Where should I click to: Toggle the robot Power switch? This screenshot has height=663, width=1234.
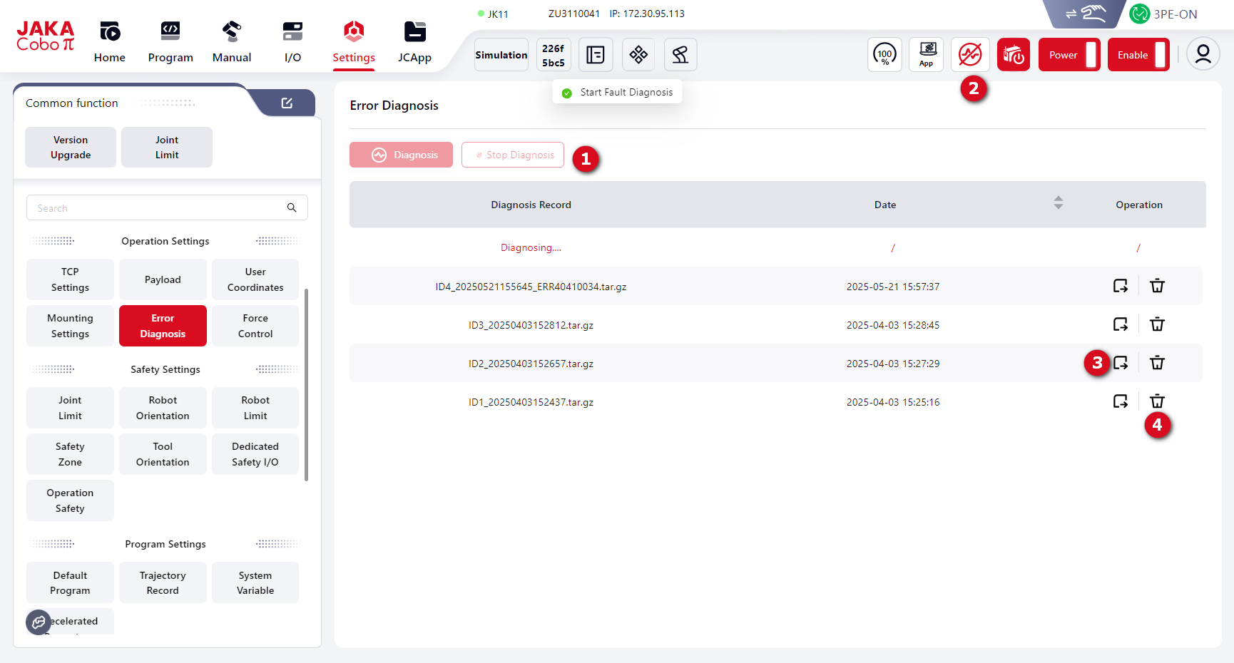click(1069, 55)
